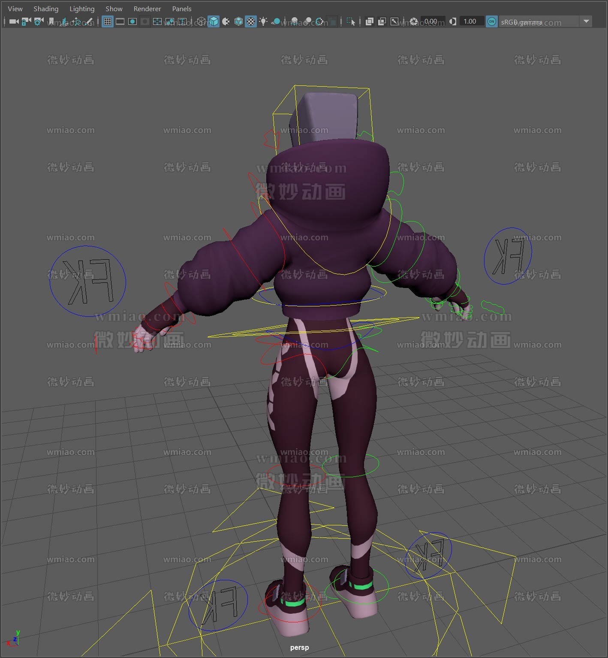This screenshot has height=658, width=608.
Task: Open Camera Attributes with the gear camera icon
Action: pyautogui.click(x=39, y=21)
